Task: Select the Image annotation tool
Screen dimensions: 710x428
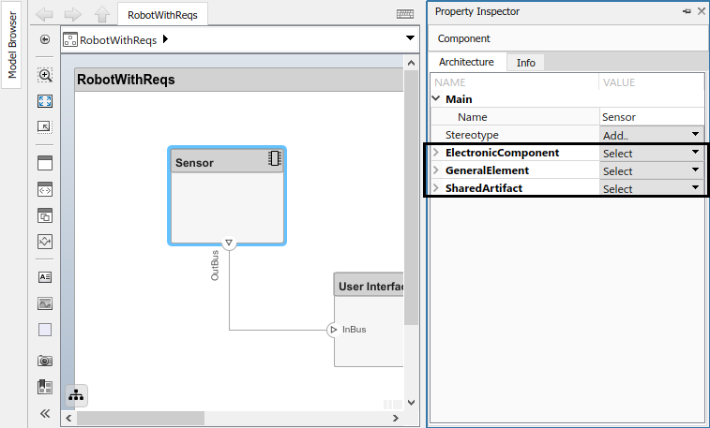Action: (45, 303)
